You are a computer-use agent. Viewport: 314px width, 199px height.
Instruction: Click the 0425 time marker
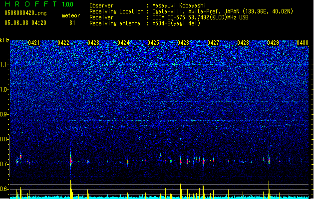[153, 43]
